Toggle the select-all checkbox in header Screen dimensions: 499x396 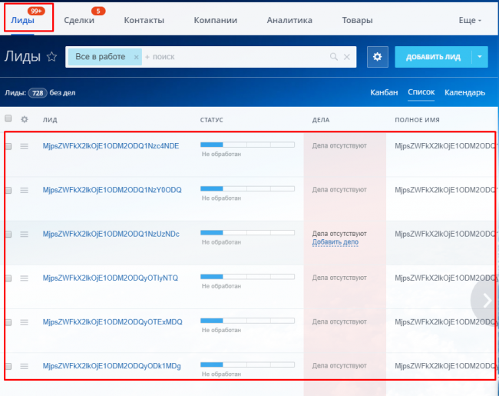click(x=8, y=119)
